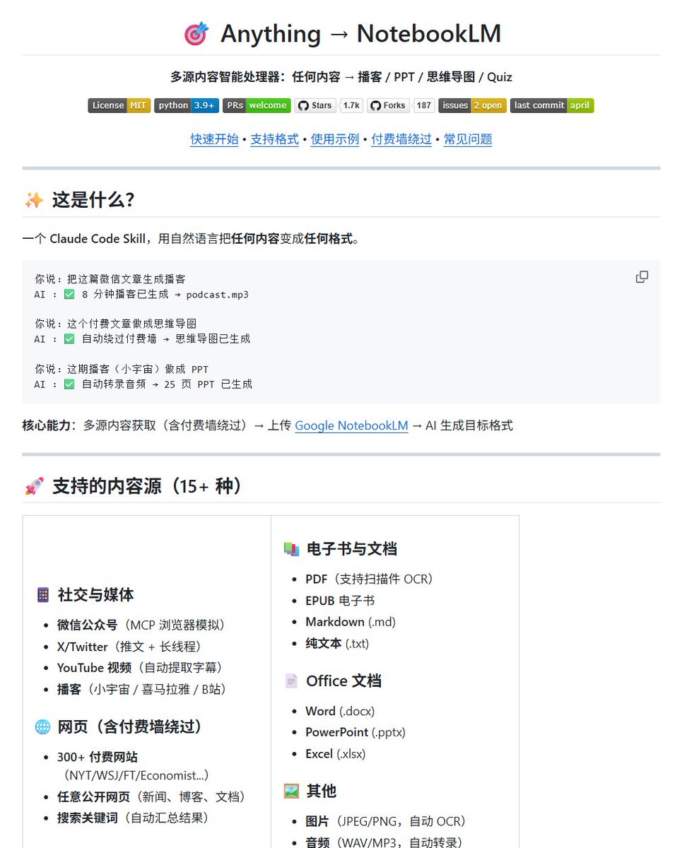682x848 pixels.
Task: Open the 付费墙绕过 link
Action: click(x=401, y=139)
